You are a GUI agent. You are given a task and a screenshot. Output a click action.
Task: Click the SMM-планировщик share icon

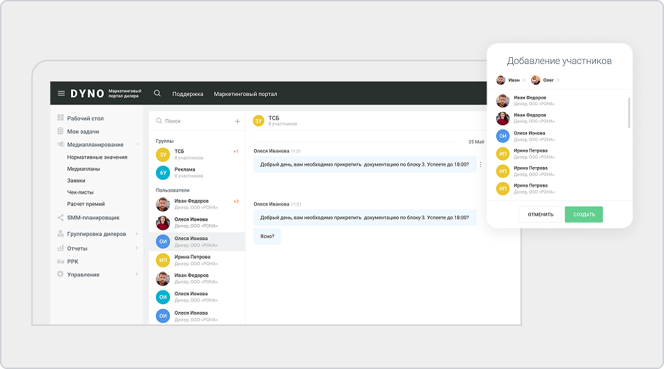pos(61,217)
